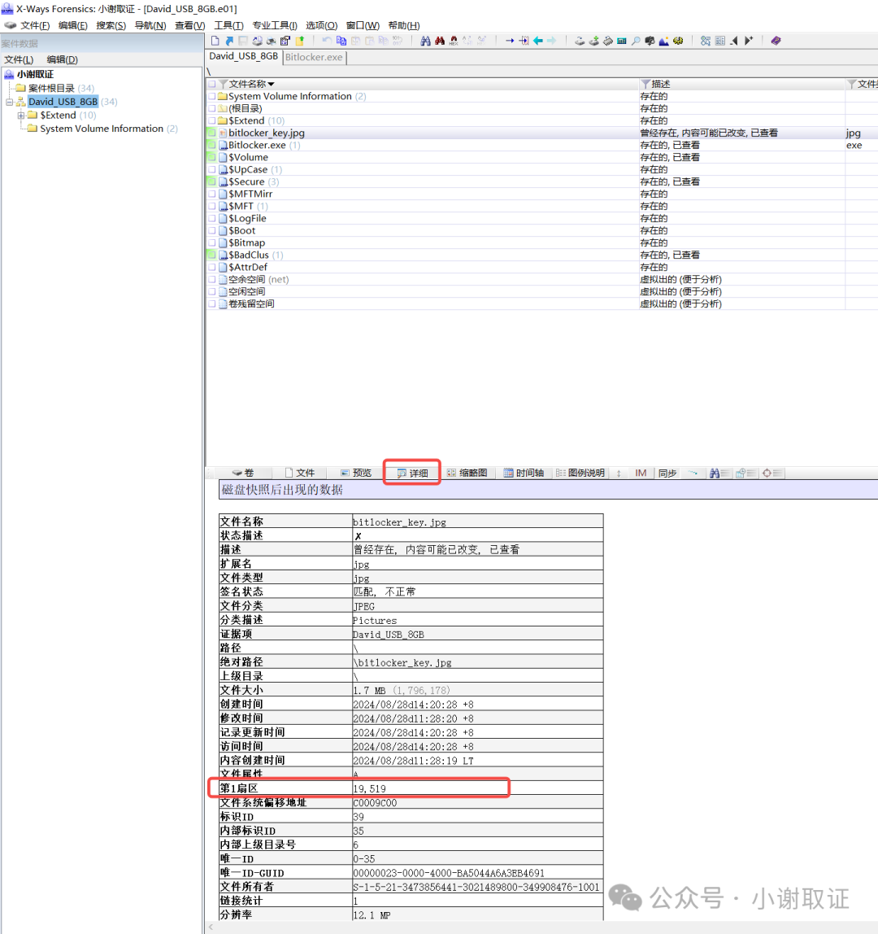Open the 选项(O) menu

click(321, 25)
